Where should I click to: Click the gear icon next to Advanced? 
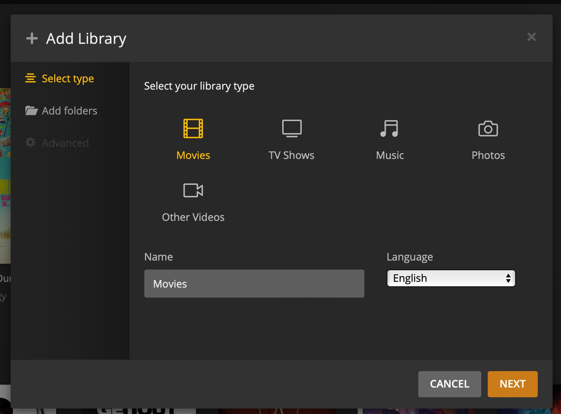tap(31, 143)
